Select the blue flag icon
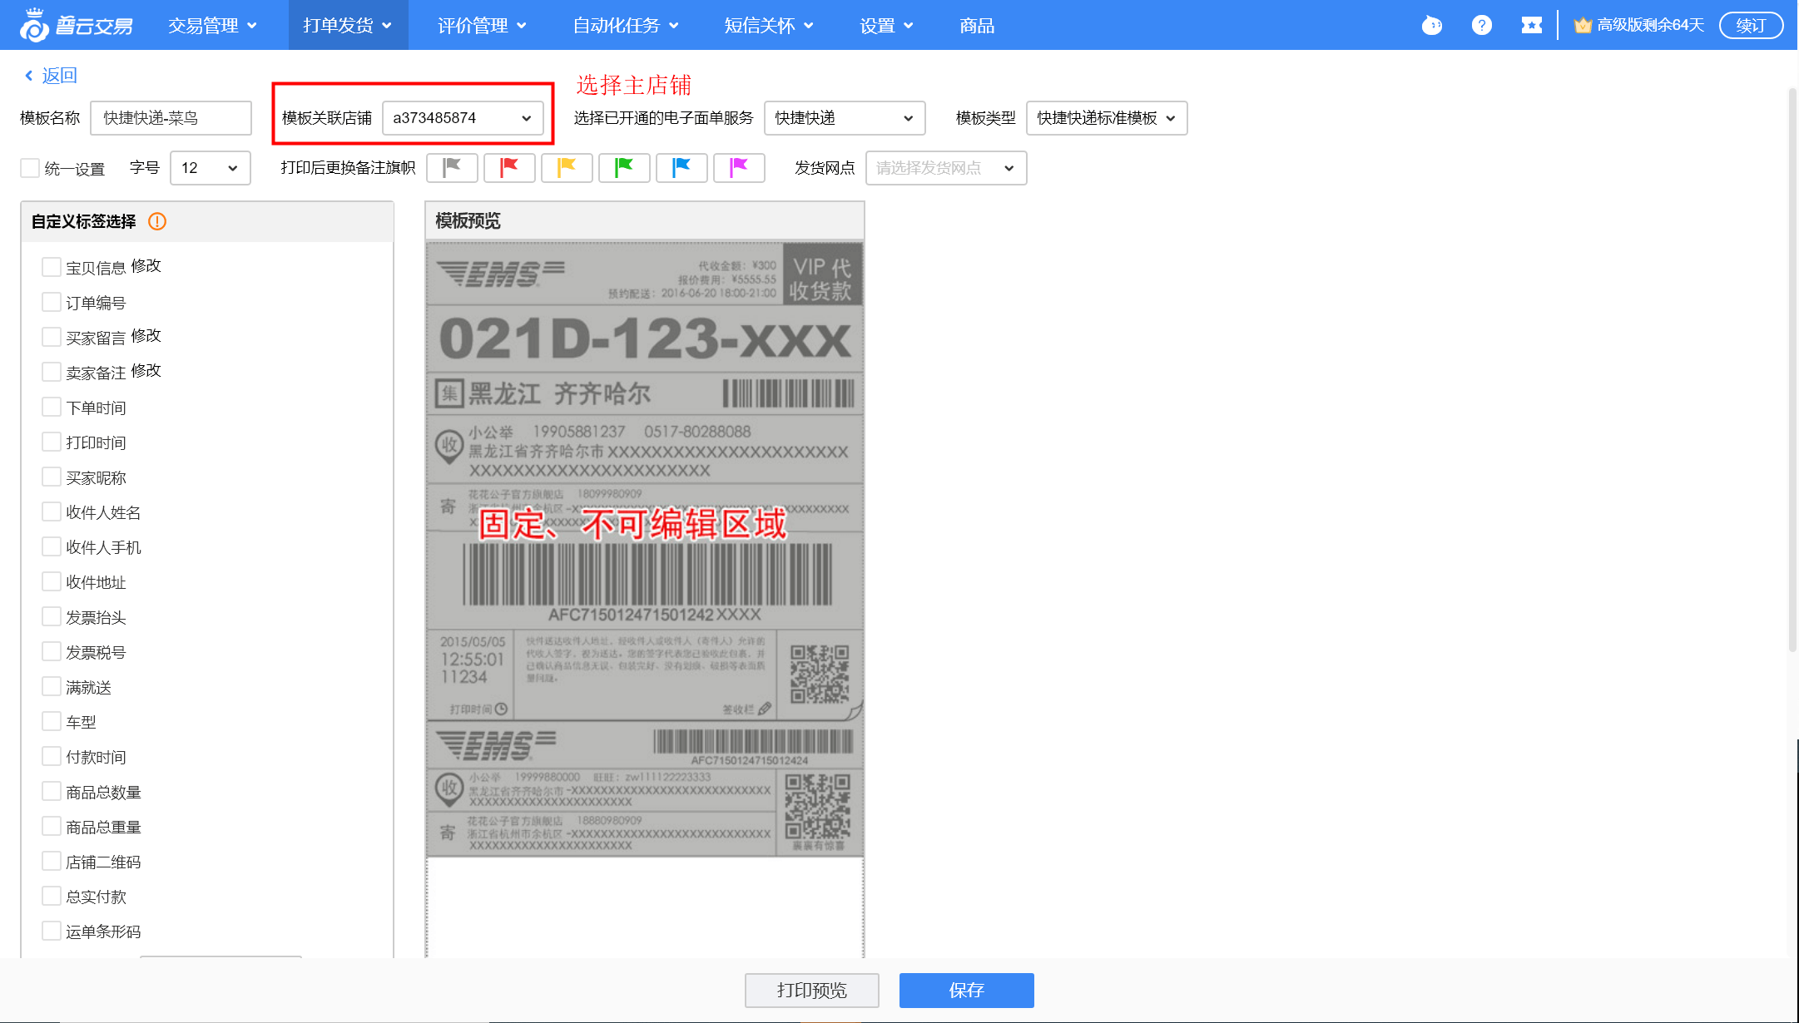Image resolution: width=1799 pixels, height=1023 pixels. pos(681,168)
